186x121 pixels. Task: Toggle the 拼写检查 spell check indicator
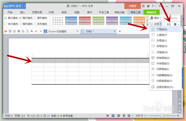coord(67,116)
